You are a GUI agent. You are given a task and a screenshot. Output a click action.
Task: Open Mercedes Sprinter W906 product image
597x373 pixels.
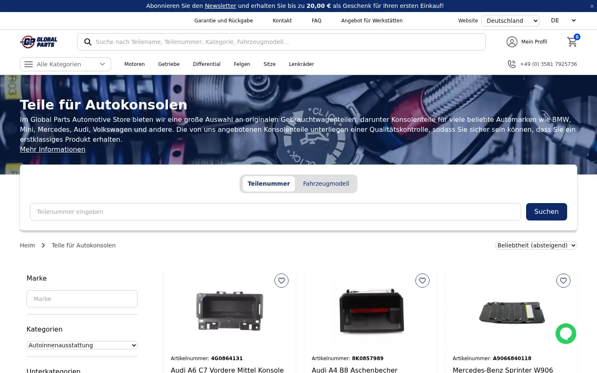point(512,313)
